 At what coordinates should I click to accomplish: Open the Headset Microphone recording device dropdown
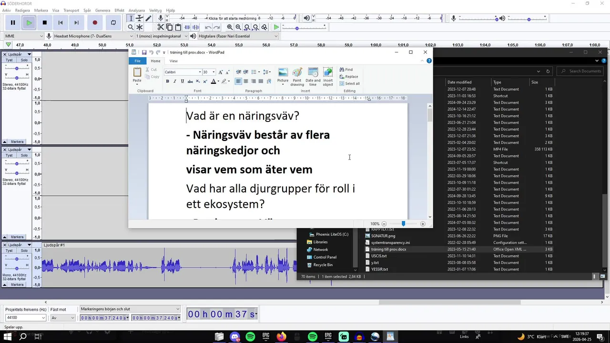click(93, 36)
